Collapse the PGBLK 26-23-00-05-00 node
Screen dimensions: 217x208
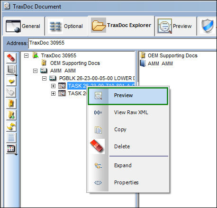pyautogui.click(x=45, y=78)
